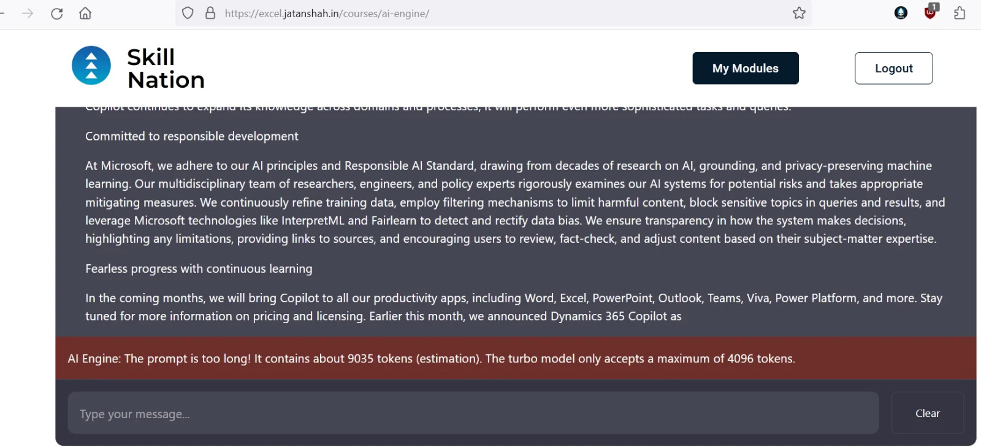Open the tracking protection shield icon
The height and width of the screenshot is (447, 981).
(x=188, y=13)
